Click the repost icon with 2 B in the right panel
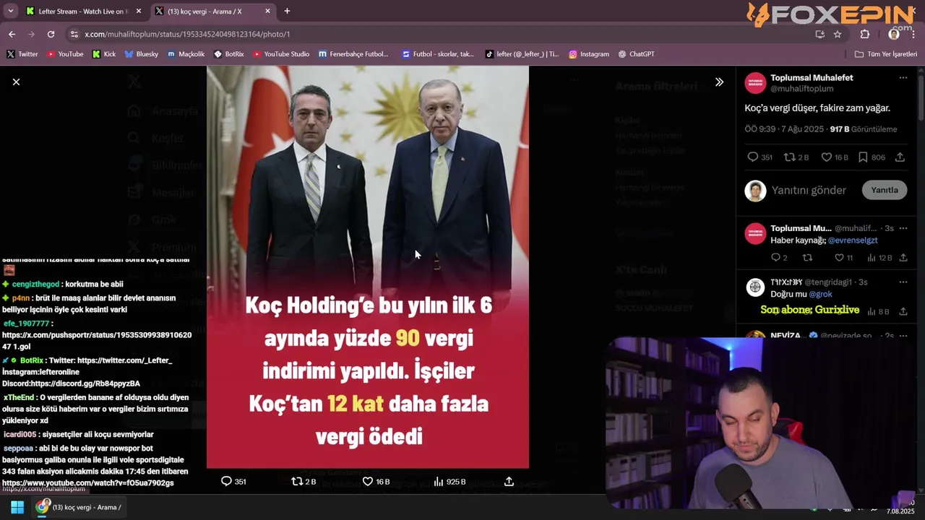Image resolution: width=925 pixels, height=520 pixels. (789, 157)
